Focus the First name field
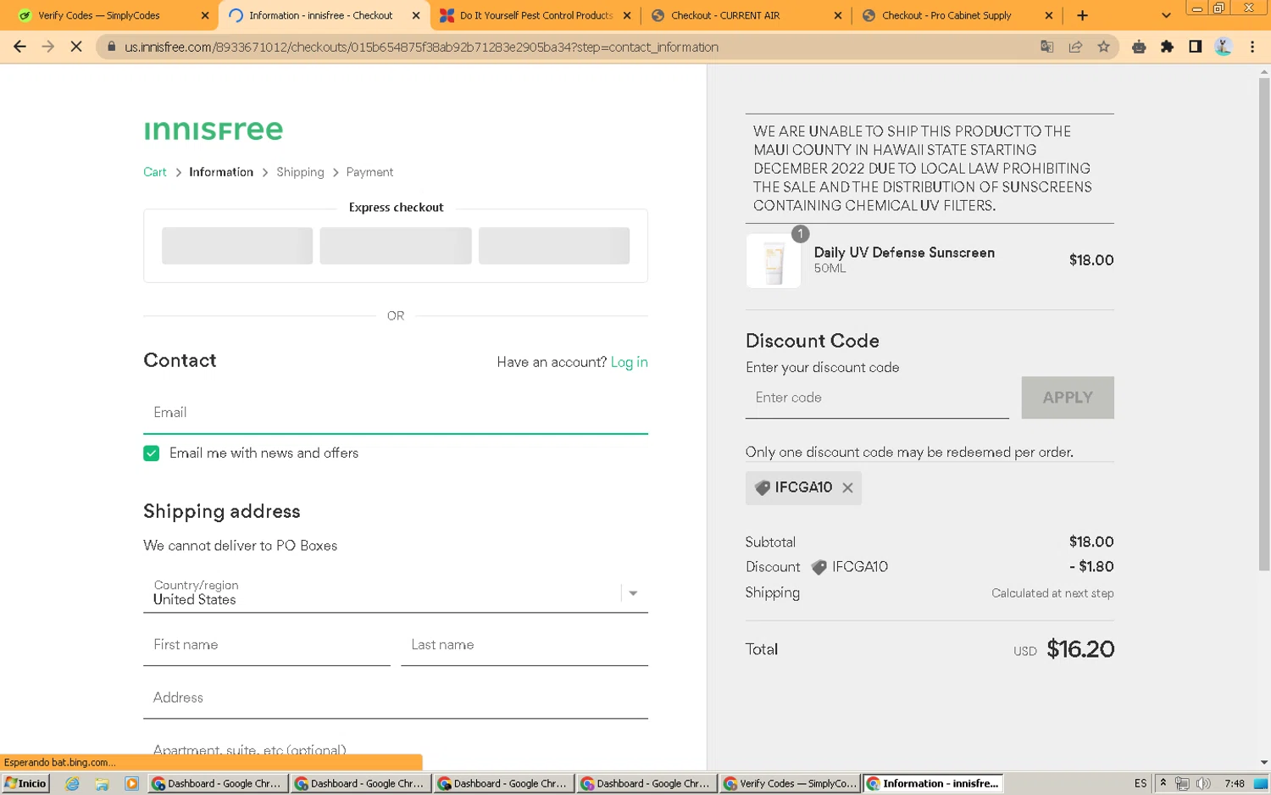Image resolution: width=1271 pixels, height=795 pixels. (267, 645)
